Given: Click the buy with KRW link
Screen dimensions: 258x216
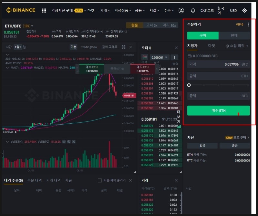Looking at the screenshot, I should (237, 138).
